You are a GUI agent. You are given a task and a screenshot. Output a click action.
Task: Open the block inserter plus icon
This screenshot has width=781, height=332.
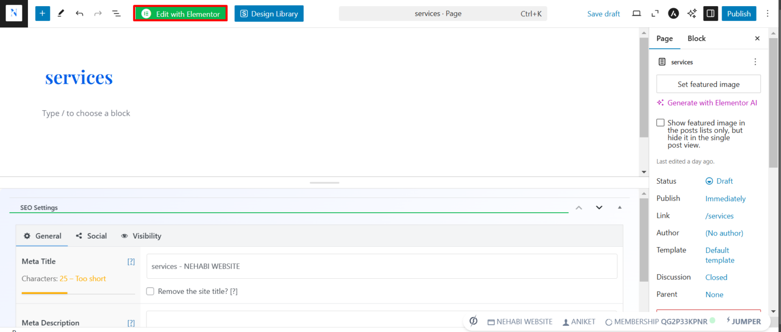pos(43,14)
